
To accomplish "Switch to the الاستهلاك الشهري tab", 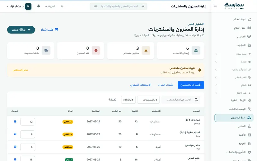I will [x=141, y=85].
